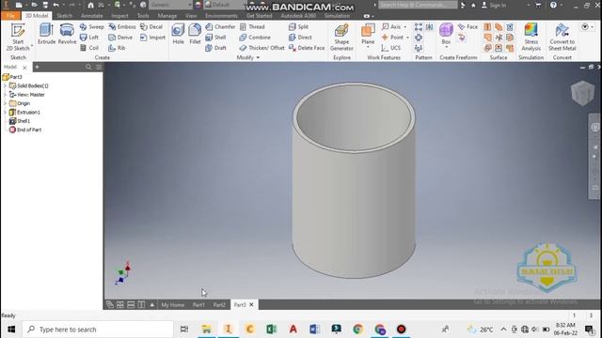Click the Direct edit tool
The height and width of the screenshot is (338, 602).
300,38
